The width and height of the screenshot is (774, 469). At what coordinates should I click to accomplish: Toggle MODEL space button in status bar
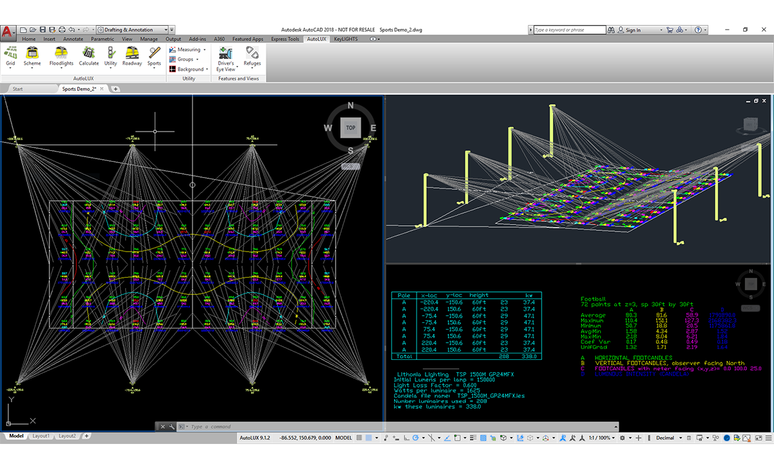344,438
